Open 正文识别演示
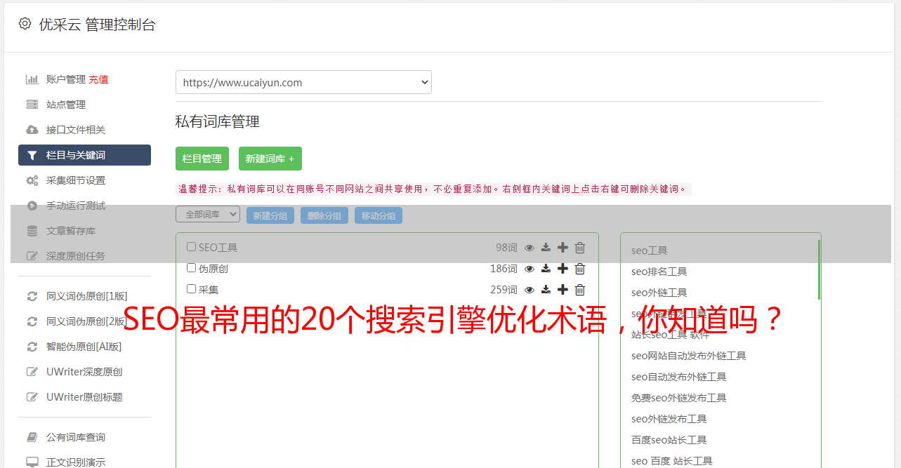This screenshot has width=901, height=468. point(76,462)
